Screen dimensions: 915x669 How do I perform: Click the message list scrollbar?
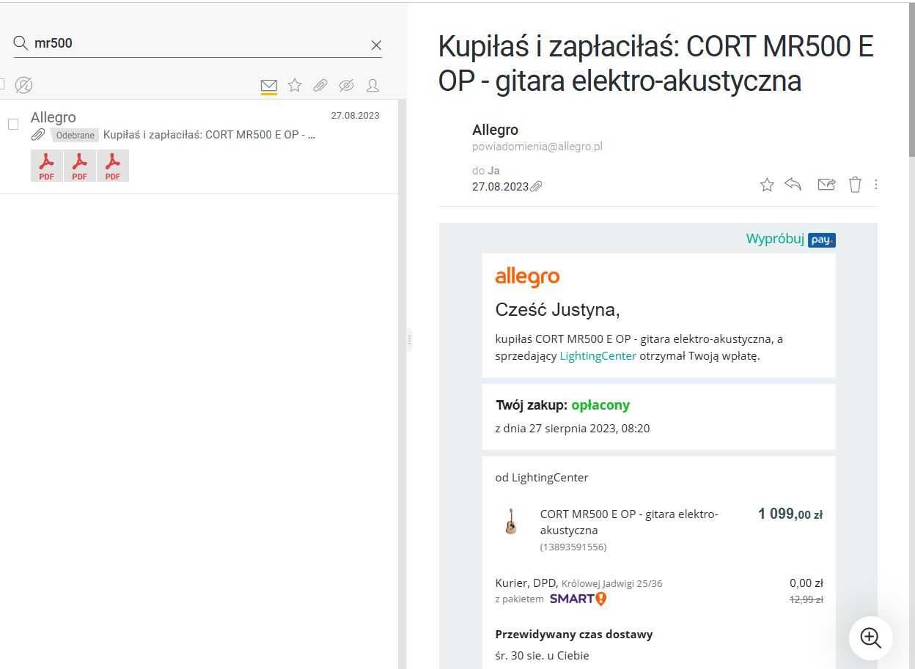402,383
